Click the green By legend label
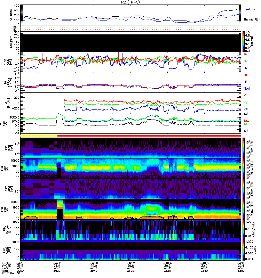Image resolution: width=261 pixels, height=278 pixels. point(245,61)
